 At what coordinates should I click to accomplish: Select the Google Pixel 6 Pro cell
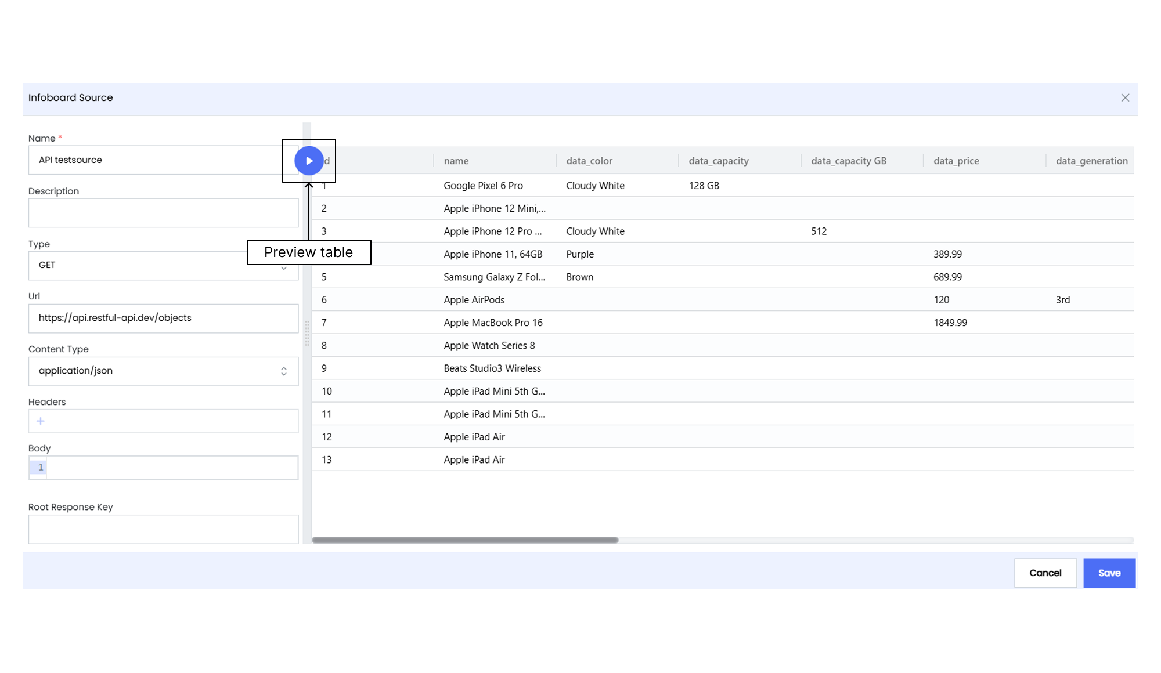495,186
